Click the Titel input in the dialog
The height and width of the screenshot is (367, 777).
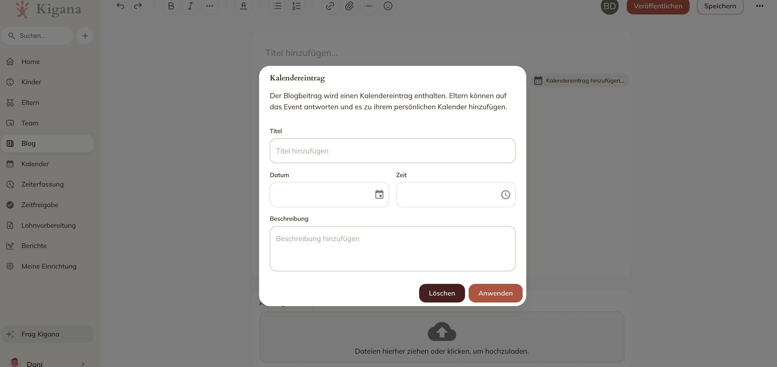tap(392, 151)
